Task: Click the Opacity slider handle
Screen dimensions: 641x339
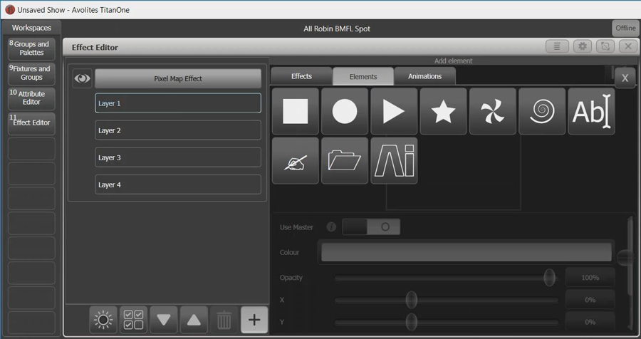Action: 550,278
